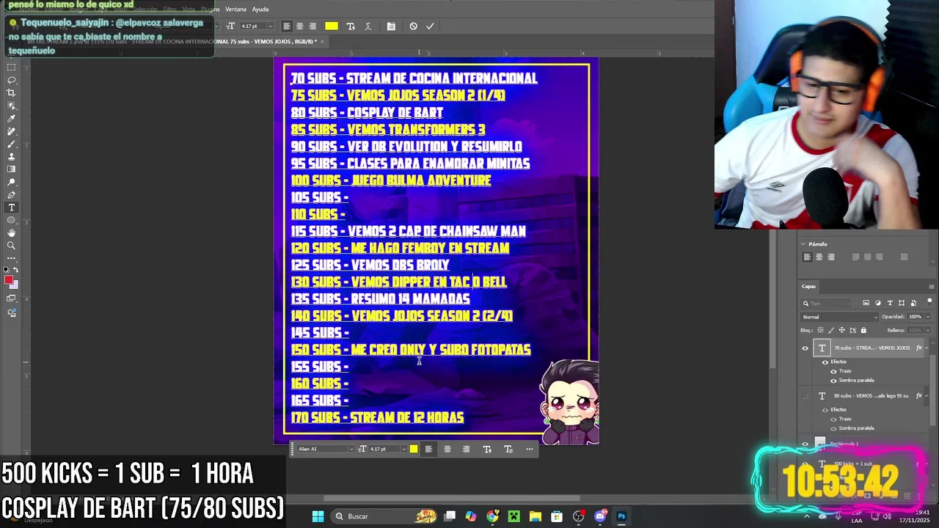Collapse the Párrafo panel
Image resolution: width=939 pixels, height=528 pixels.
(803, 243)
